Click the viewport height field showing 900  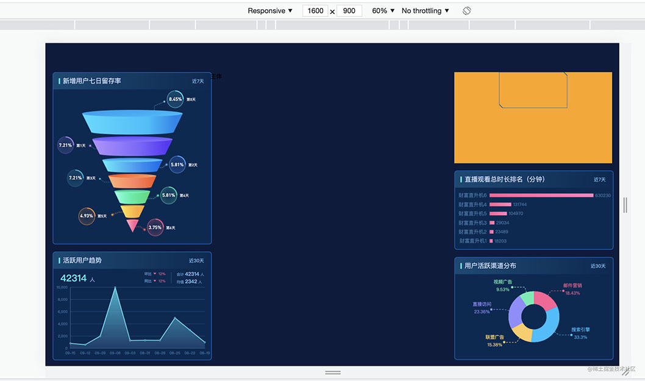click(349, 11)
